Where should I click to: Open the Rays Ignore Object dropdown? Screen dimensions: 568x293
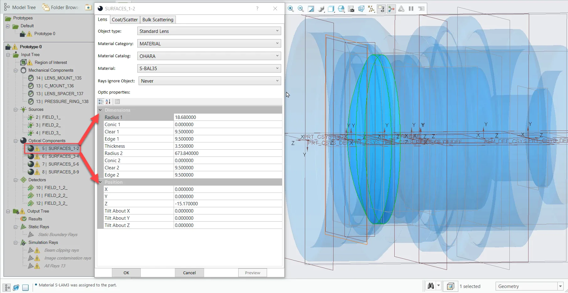[x=209, y=81]
